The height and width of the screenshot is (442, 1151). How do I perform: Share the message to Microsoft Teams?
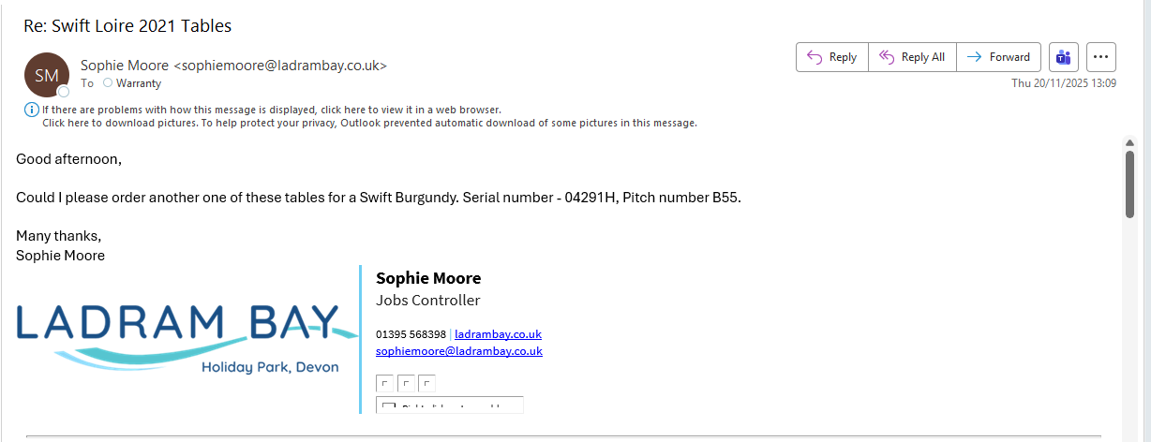1064,57
